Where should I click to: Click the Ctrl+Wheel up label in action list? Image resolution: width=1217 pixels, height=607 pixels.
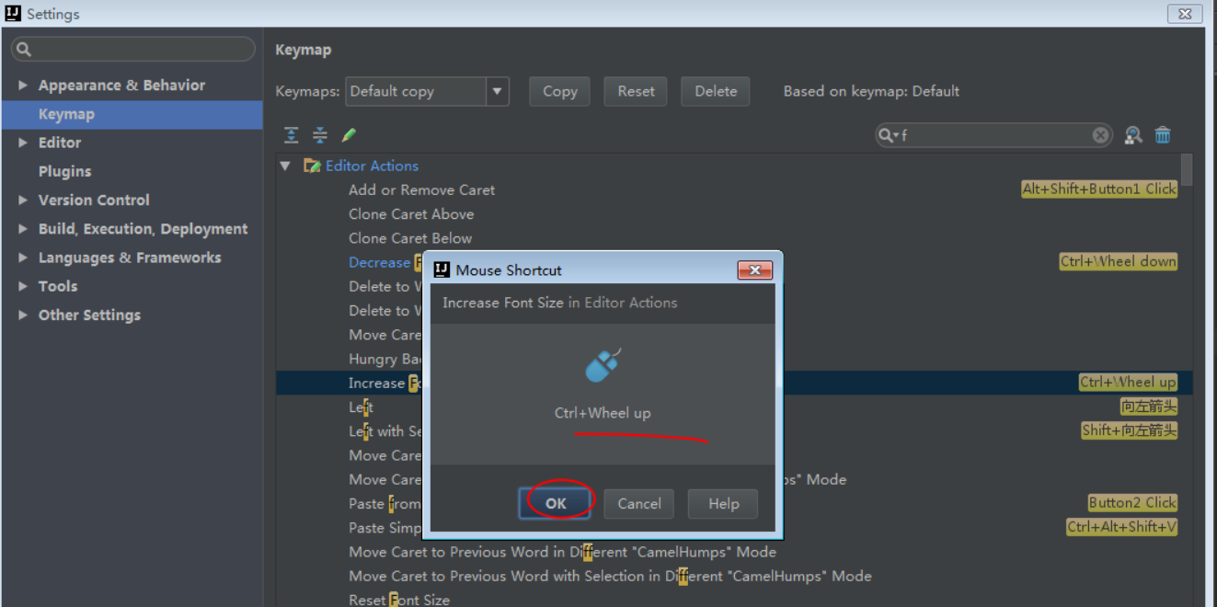tap(1128, 382)
